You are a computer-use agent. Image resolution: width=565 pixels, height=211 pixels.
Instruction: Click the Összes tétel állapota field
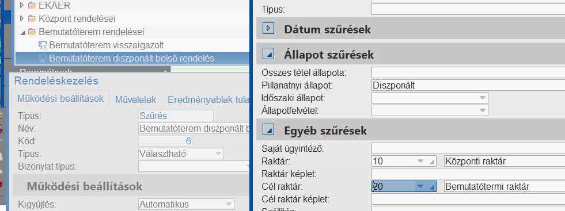tap(468, 72)
